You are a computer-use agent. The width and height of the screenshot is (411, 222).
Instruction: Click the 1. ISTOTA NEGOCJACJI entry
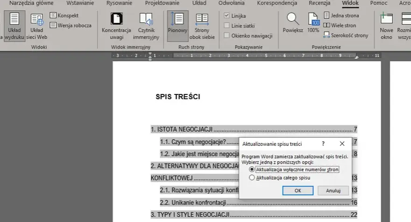tap(254, 129)
